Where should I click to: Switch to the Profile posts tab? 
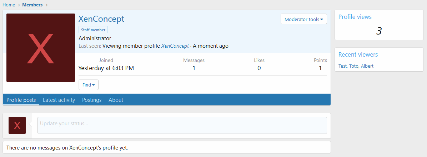coord(21,100)
